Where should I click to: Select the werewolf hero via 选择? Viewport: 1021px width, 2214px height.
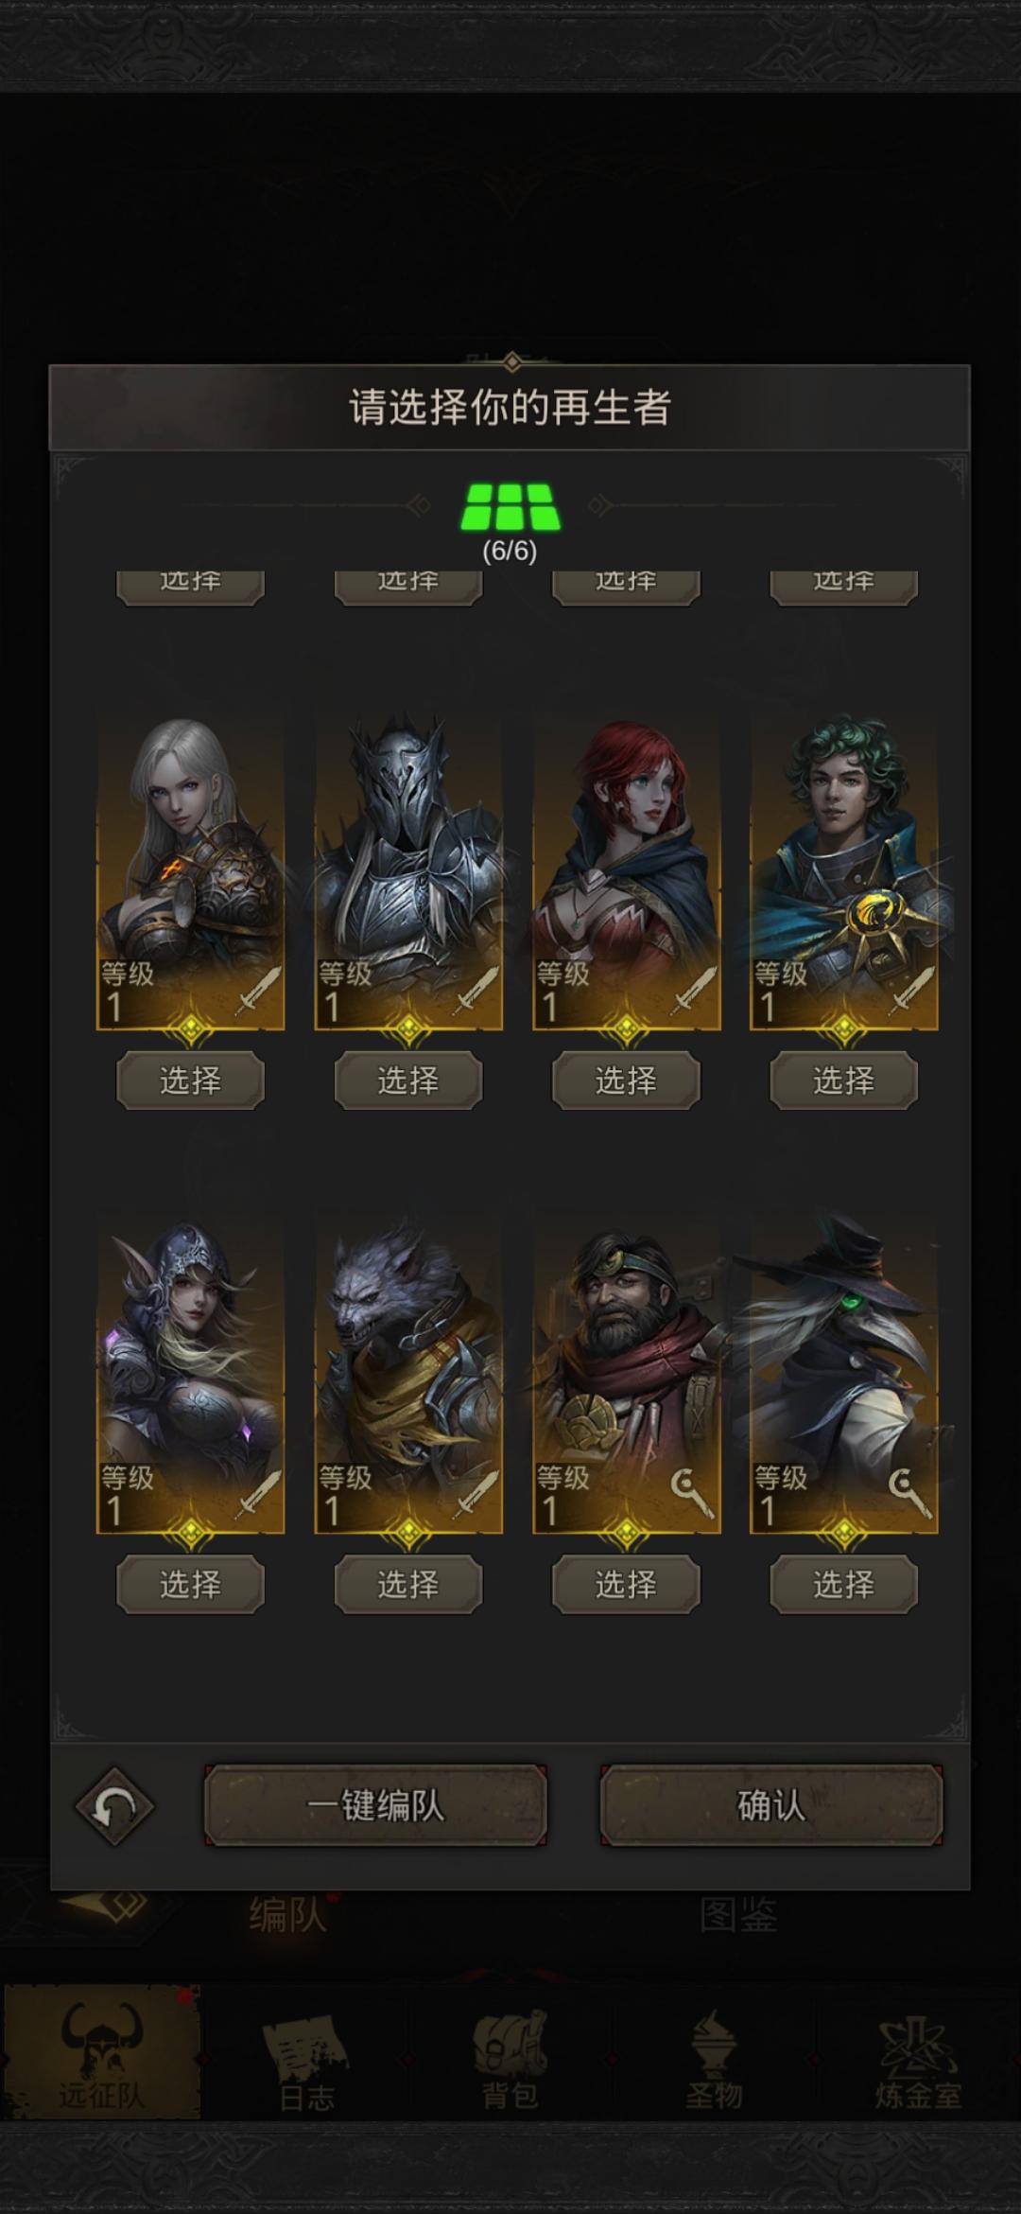[408, 1584]
